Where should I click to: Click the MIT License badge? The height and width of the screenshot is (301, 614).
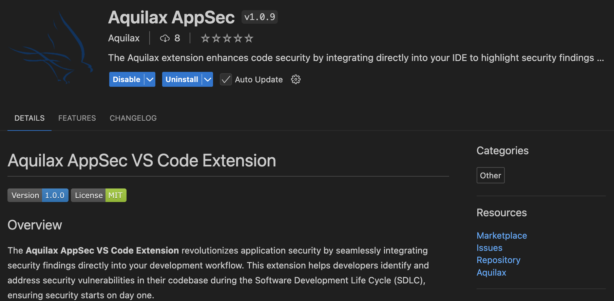coord(99,195)
